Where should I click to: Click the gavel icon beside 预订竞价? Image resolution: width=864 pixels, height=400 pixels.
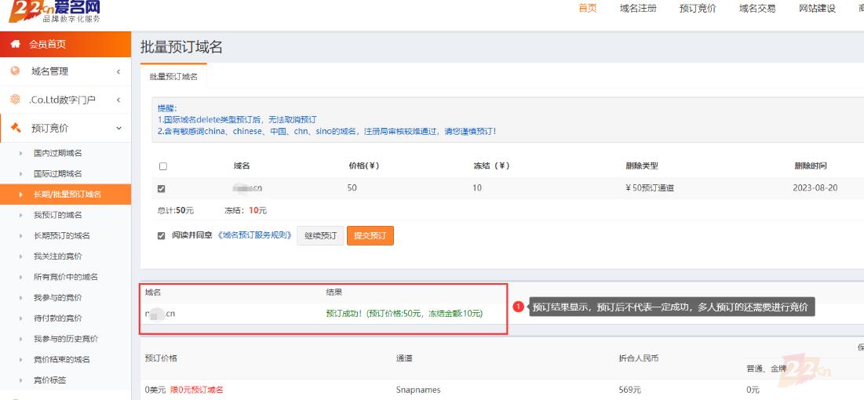tap(15, 128)
